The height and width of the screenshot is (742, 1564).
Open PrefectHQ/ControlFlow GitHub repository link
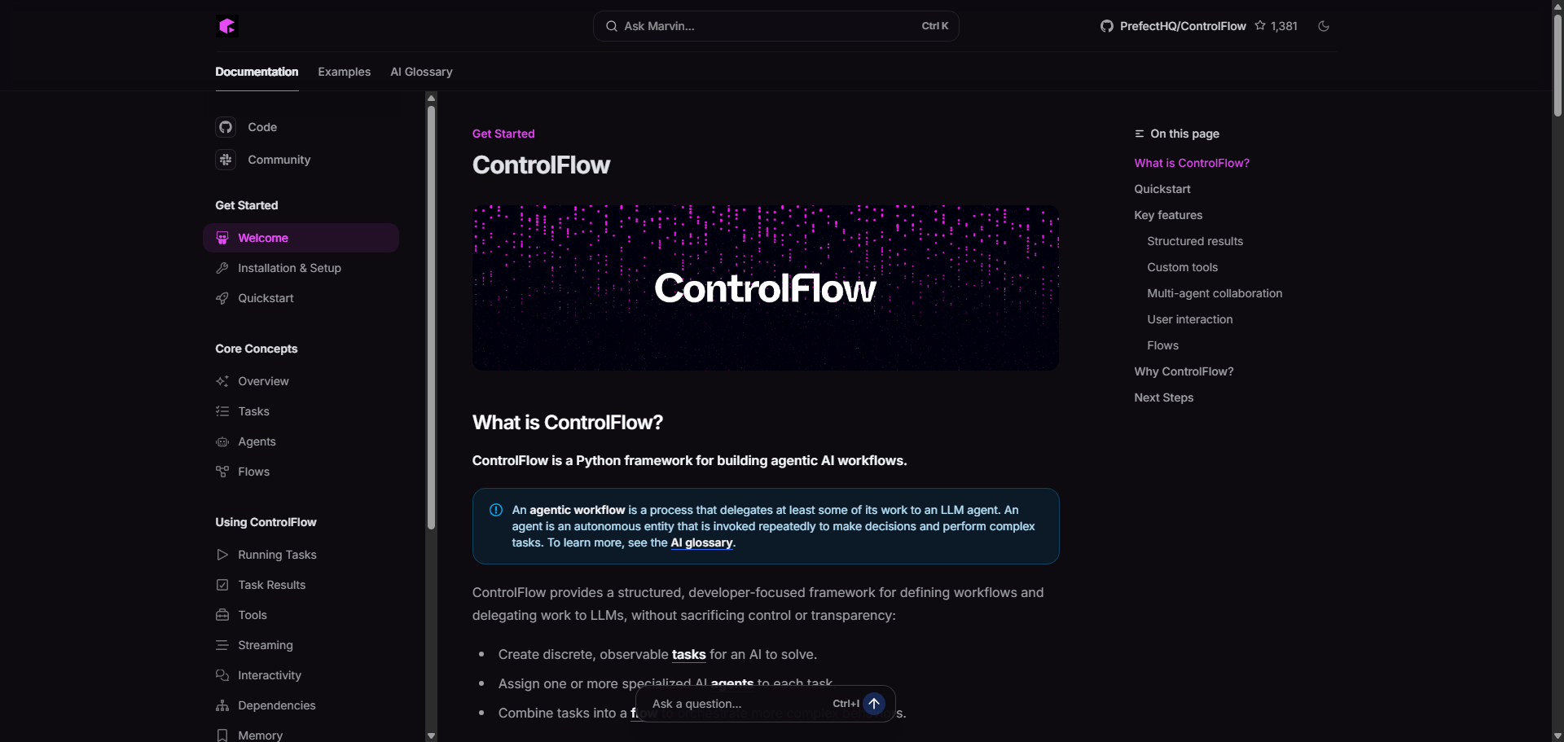coord(1182,26)
